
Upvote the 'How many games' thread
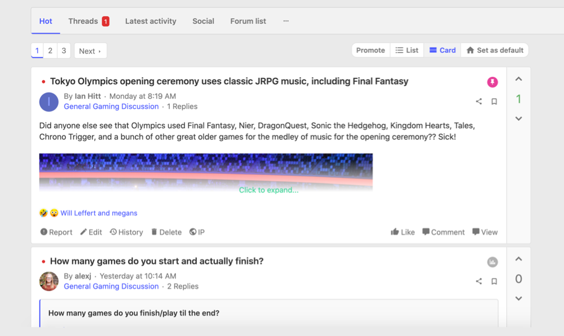[518, 259]
